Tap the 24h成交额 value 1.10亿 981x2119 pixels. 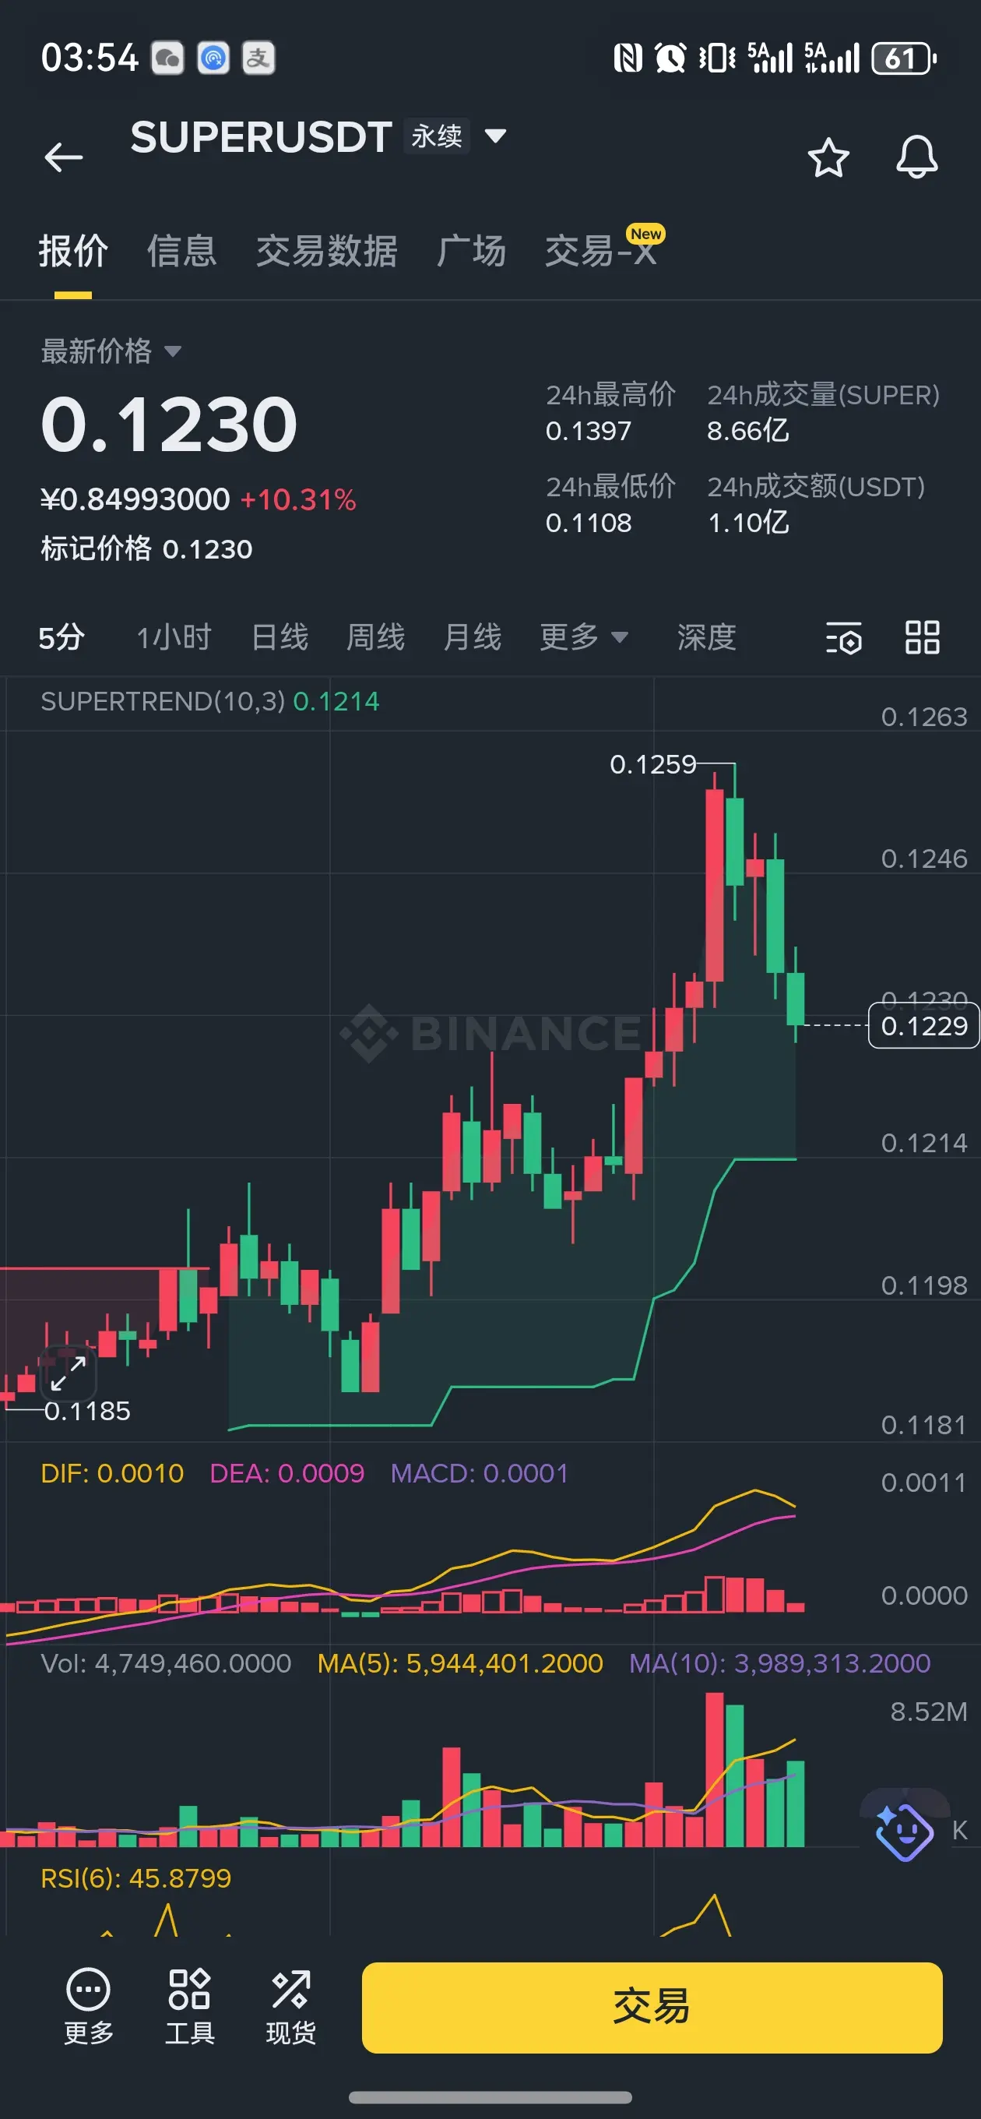[748, 522]
